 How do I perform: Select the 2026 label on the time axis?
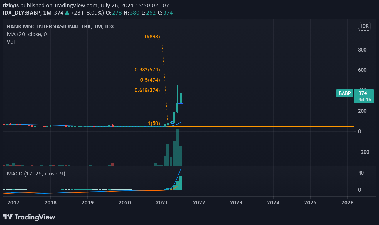[x=348, y=202]
